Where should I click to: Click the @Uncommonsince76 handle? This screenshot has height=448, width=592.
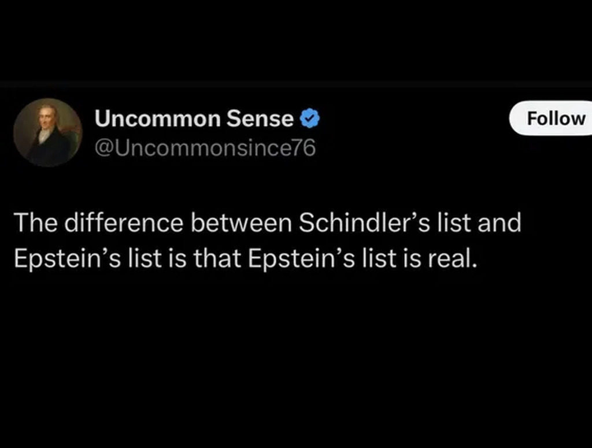[x=205, y=149]
